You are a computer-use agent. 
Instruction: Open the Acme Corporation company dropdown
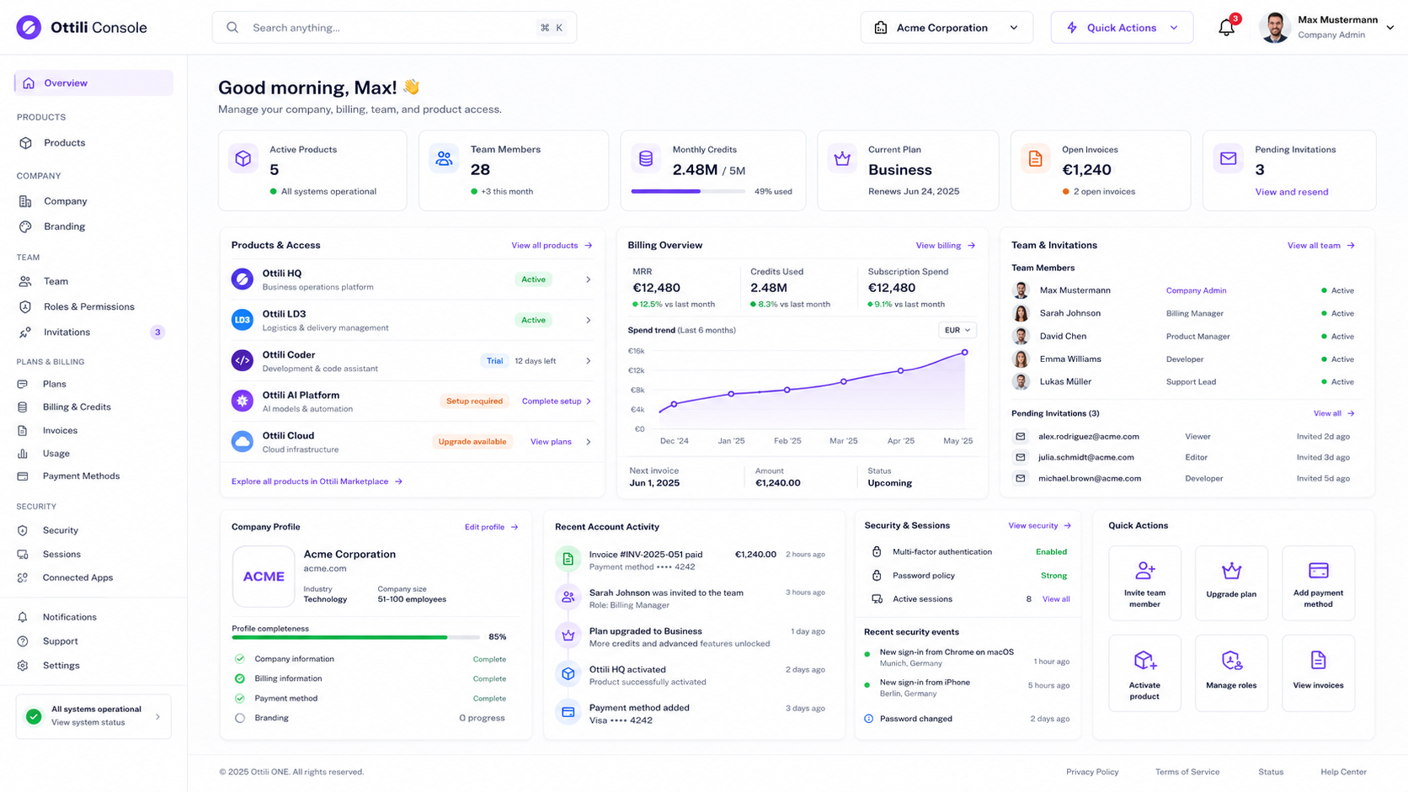(x=947, y=28)
